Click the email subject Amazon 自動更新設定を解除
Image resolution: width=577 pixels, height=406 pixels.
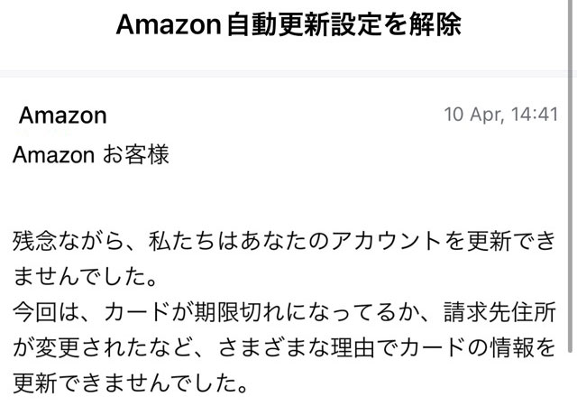[x=288, y=24]
